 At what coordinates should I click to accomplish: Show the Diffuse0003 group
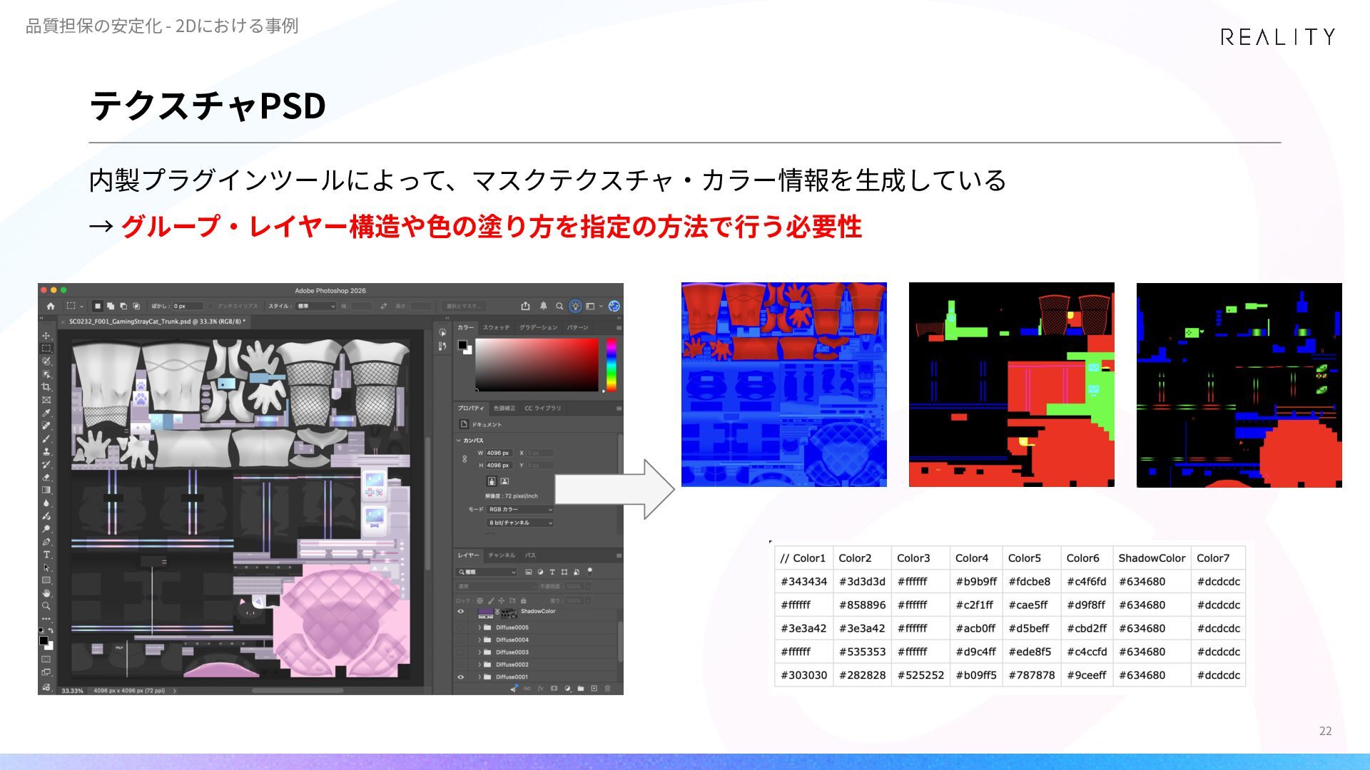461,652
